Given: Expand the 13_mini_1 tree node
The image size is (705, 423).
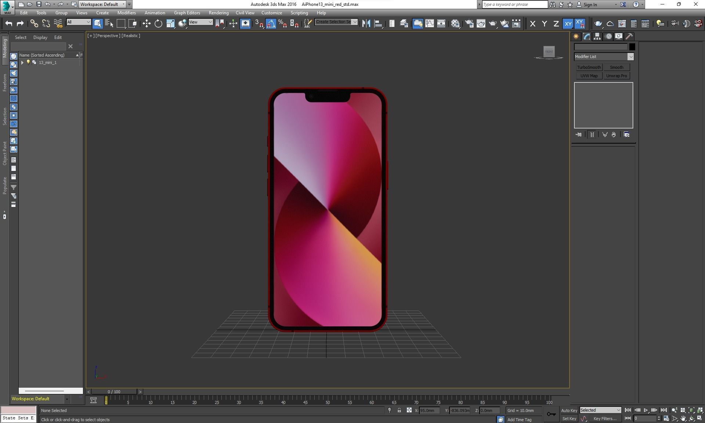Looking at the screenshot, I should pos(22,62).
